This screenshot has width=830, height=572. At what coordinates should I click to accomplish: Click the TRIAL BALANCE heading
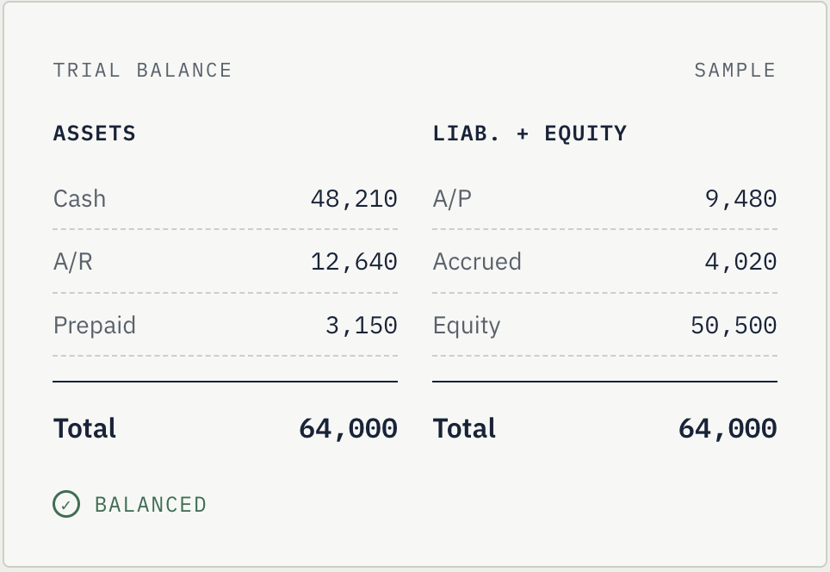[x=142, y=71]
